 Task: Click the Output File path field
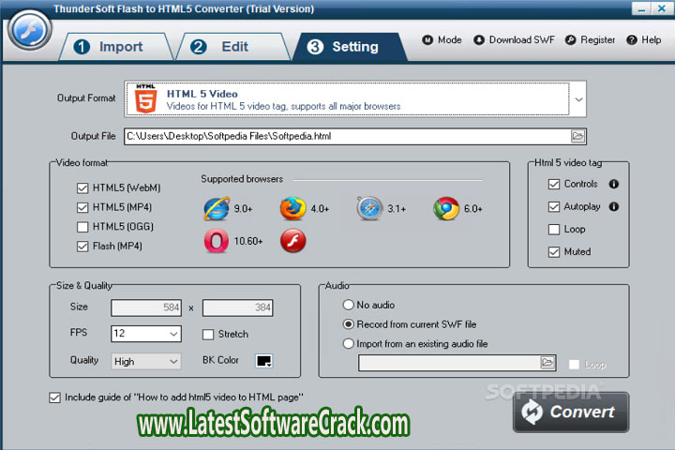click(347, 136)
